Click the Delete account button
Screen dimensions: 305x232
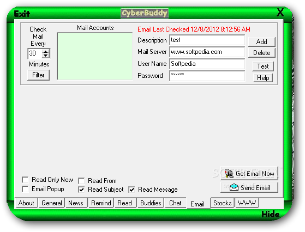click(x=262, y=53)
